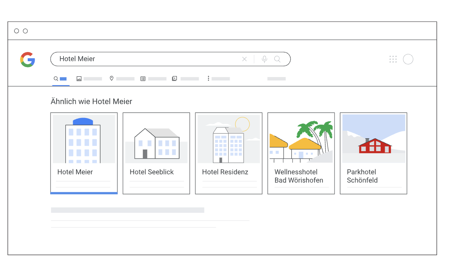
Task: Open the Hotel Seeblick result
Action: pyautogui.click(x=156, y=153)
